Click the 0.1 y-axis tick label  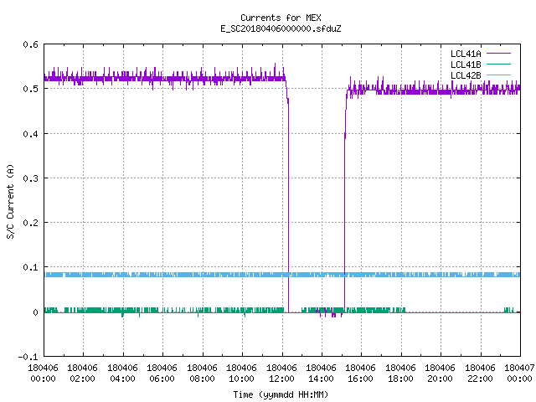[30, 267]
